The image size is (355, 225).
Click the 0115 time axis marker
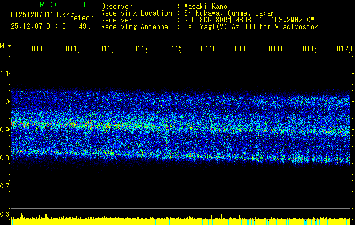(174, 48)
